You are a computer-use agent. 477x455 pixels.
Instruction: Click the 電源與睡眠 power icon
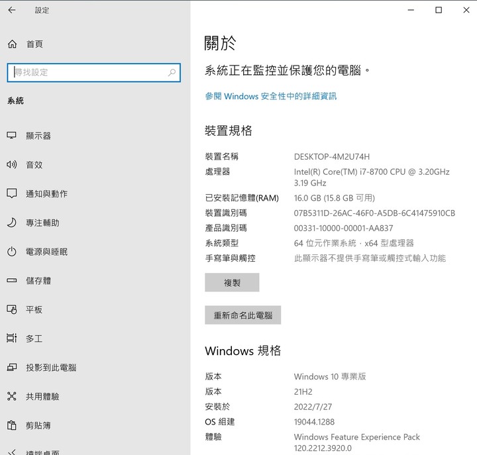[11, 252]
